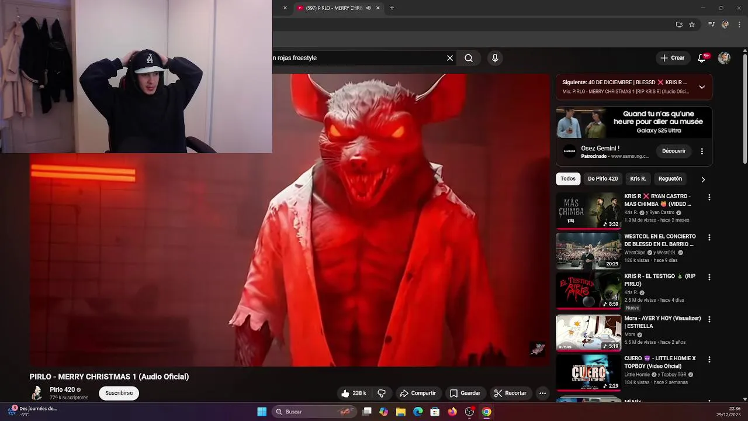Click the video watermark in corner
Image resolution: width=748 pixels, height=421 pixels.
[x=538, y=349]
